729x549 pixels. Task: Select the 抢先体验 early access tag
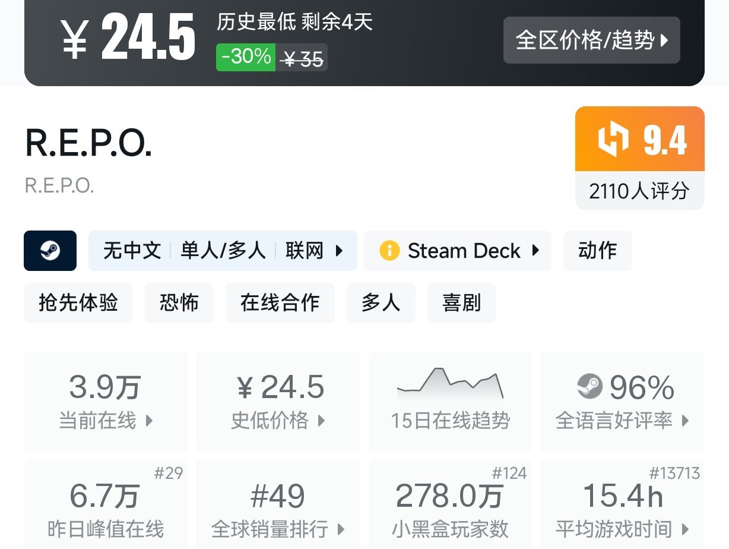click(x=78, y=303)
